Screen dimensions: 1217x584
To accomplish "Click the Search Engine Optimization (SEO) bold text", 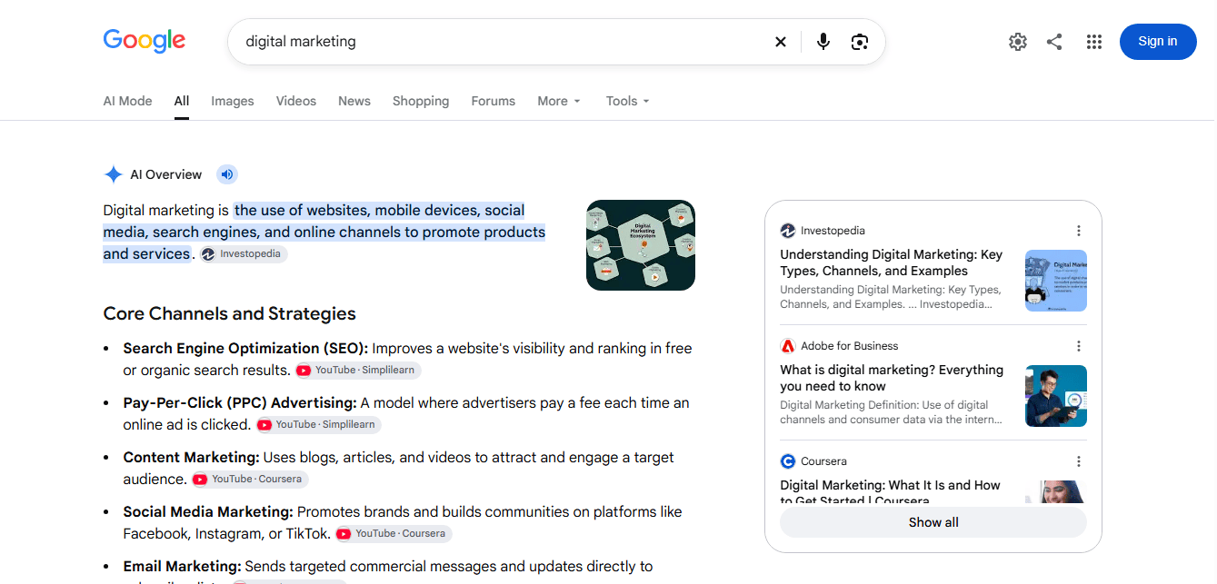I will [x=245, y=348].
